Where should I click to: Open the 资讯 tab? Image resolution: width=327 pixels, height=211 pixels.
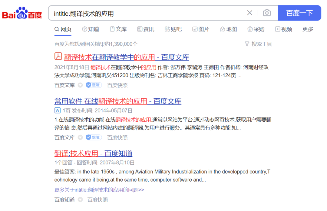coord(146,29)
